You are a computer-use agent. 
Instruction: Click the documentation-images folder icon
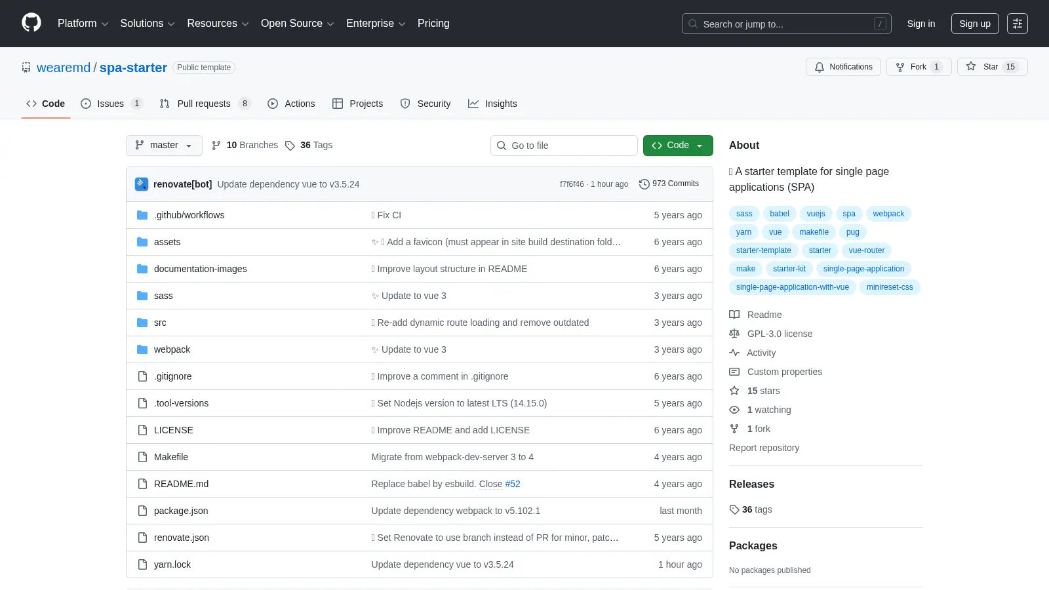click(142, 269)
